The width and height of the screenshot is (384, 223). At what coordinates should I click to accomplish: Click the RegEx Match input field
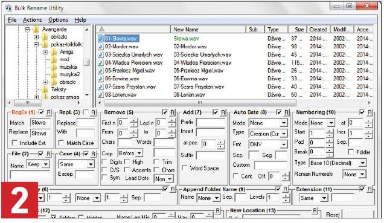tap(40, 123)
